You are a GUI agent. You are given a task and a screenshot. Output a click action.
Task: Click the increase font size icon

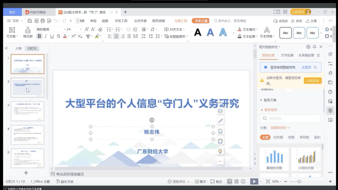[x=87, y=29]
